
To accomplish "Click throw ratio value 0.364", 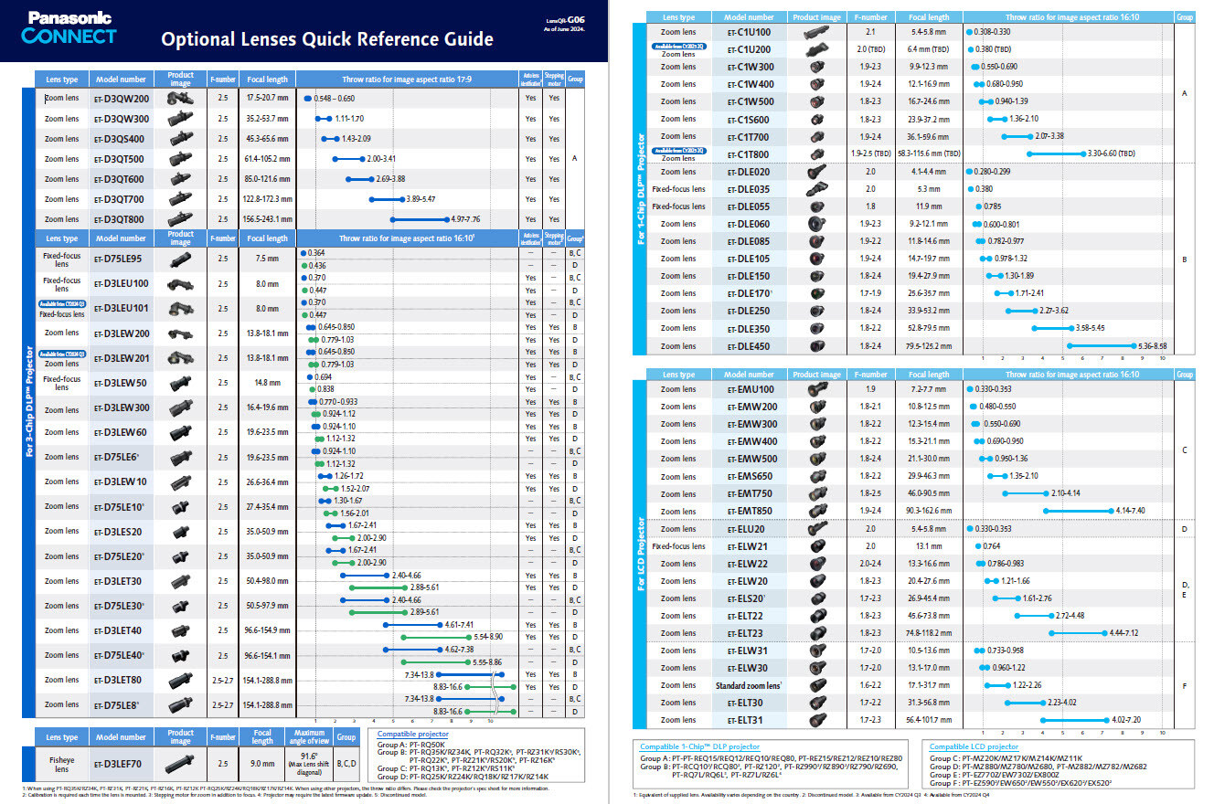I will (x=317, y=252).
